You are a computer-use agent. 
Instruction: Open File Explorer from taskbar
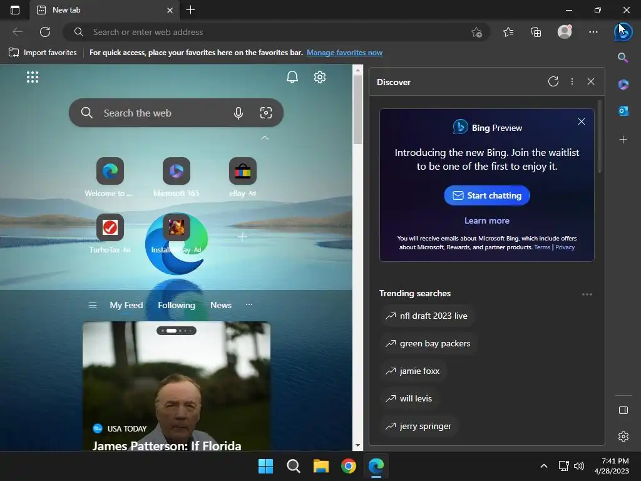tap(321, 466)
